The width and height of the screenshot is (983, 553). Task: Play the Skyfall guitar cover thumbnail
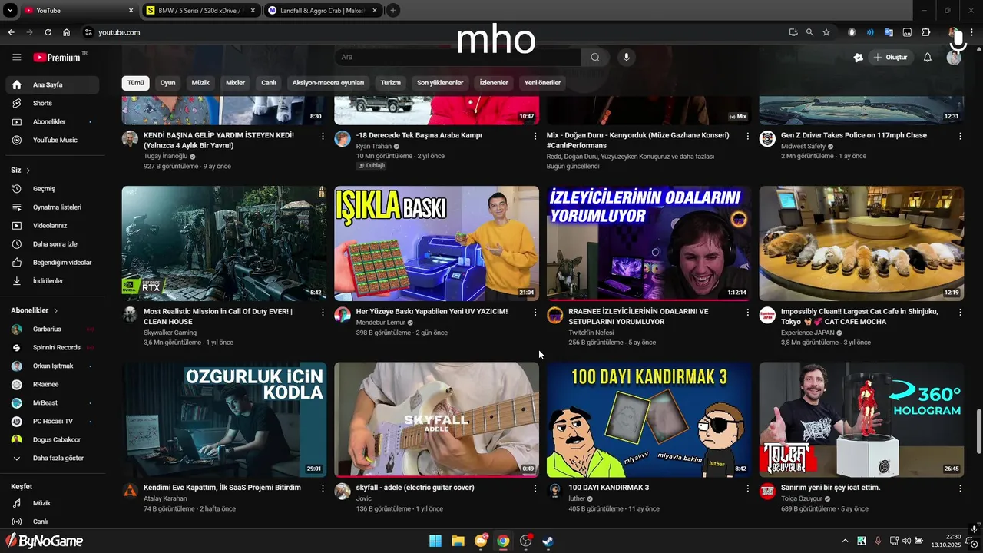[x=436, y=419]
